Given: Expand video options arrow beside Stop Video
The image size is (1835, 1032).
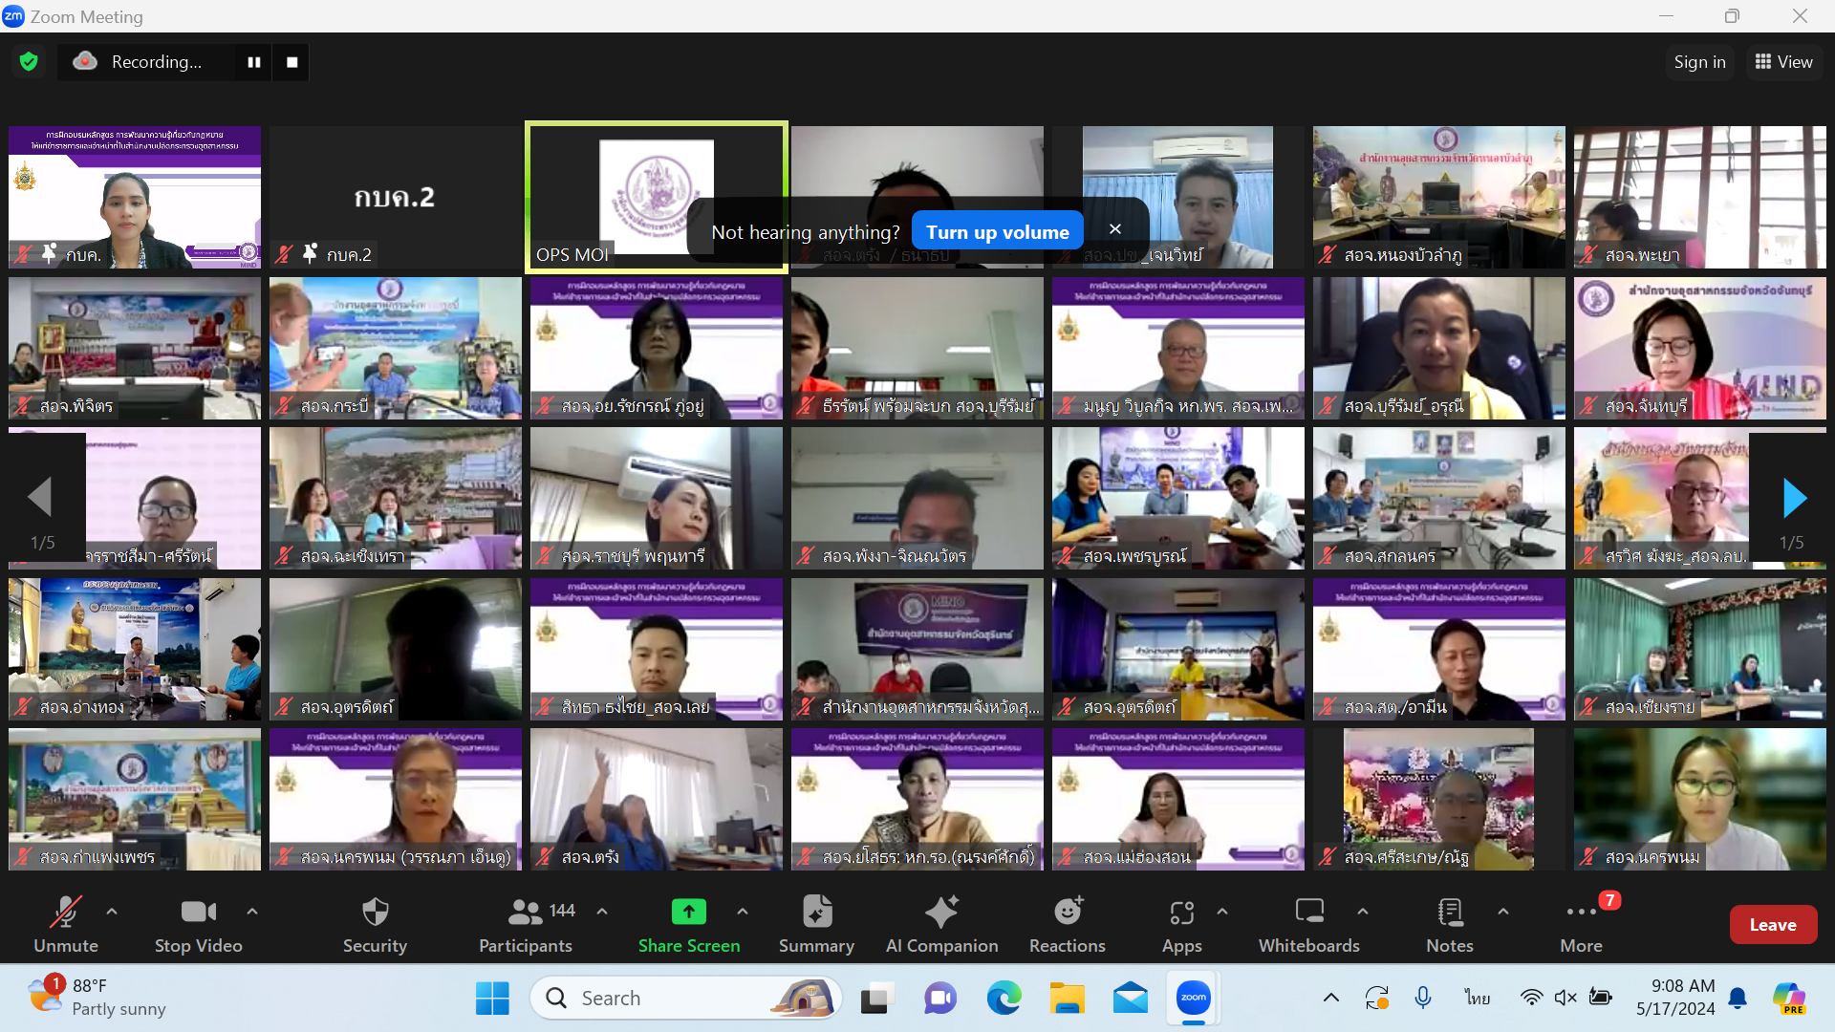Looking at the screenshot, I should 252,912.
